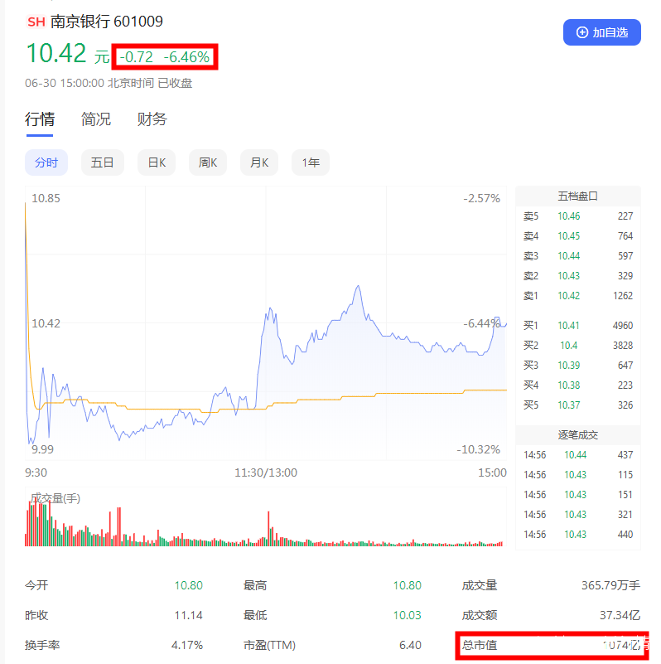Open the 行情 tab
Viewport: 661px width, 664px height.
[x=40, y=119]
